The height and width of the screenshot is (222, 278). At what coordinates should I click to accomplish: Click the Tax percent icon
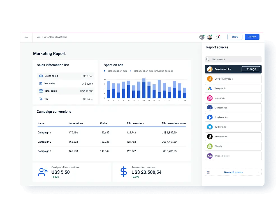click(x=41, y=99)
